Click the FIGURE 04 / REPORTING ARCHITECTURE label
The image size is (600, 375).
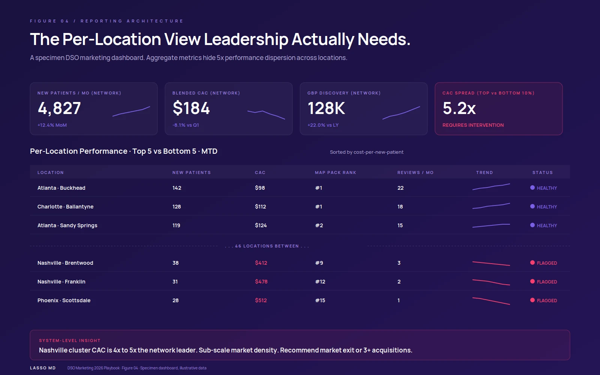106,21
